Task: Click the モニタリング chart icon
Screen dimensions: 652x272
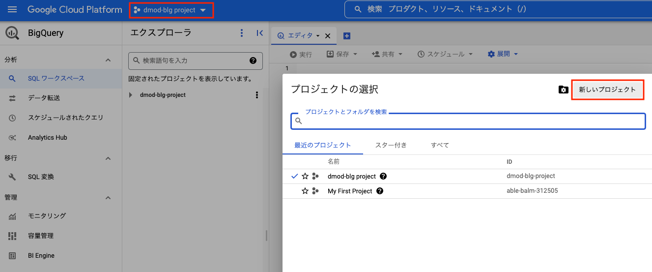Action: [12, 216]
